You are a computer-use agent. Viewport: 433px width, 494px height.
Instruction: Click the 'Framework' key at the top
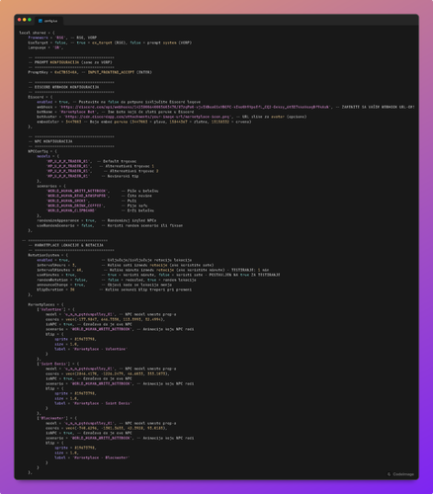pos(38,38)
